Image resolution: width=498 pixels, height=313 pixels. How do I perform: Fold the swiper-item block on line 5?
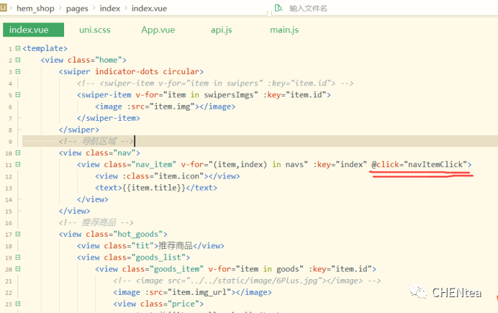tap(17, 95)
